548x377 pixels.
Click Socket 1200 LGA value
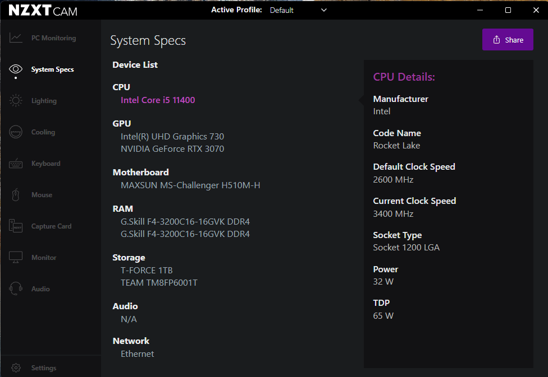click(x=406, y=248)
